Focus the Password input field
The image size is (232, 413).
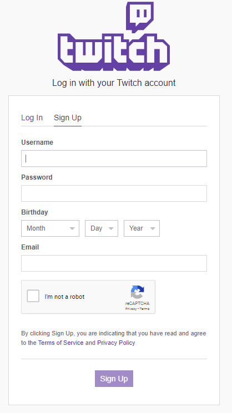[114, 193]
